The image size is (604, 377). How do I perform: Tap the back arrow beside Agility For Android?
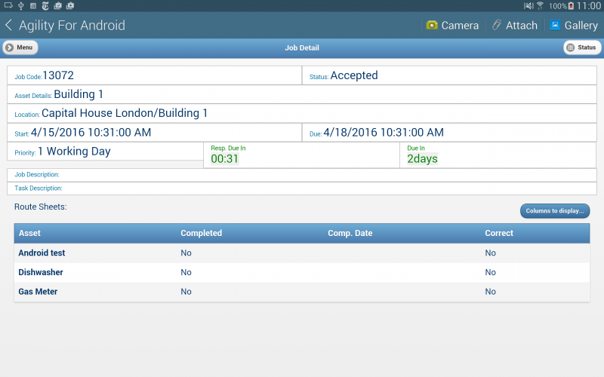pos(9,26)
